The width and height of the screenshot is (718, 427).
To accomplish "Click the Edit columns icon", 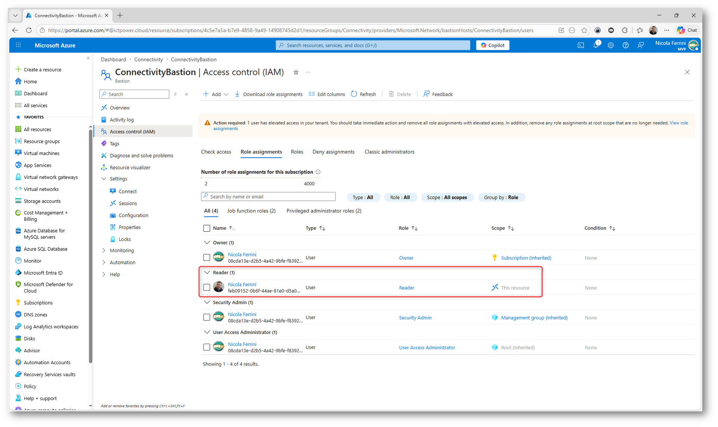I will (x=312, y=94).
